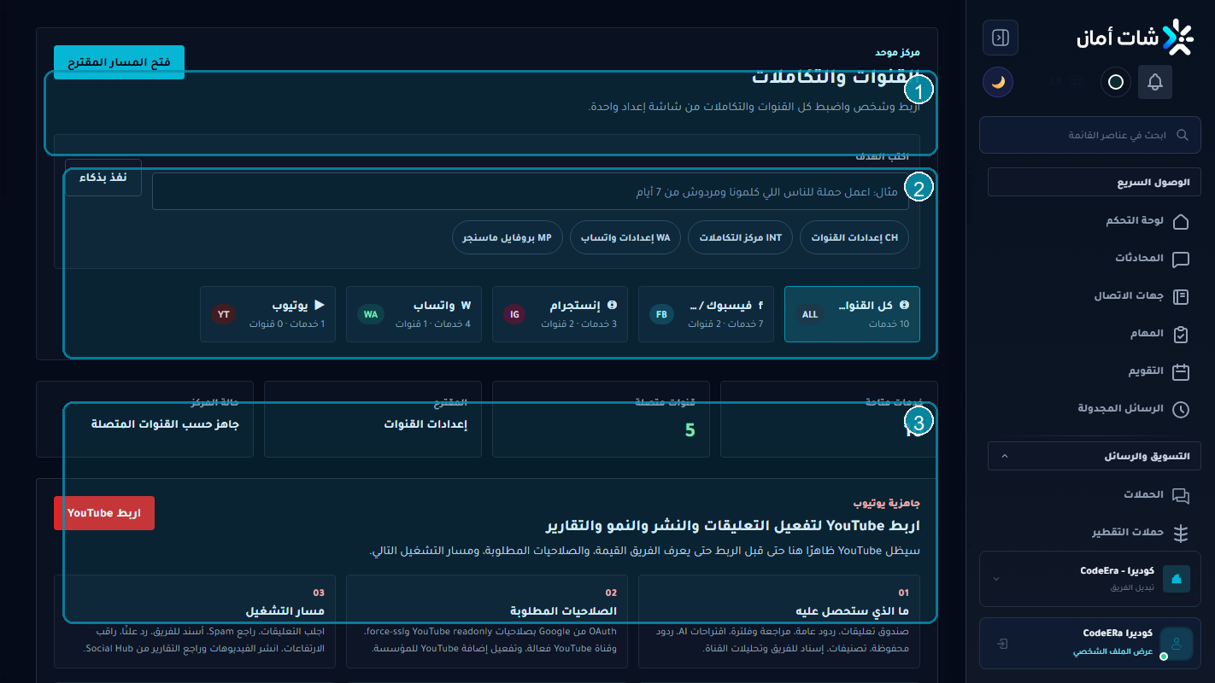Click the المقترح card إعدادات القنوات text
Viewport: 1215px width, 683px height.
426,423
